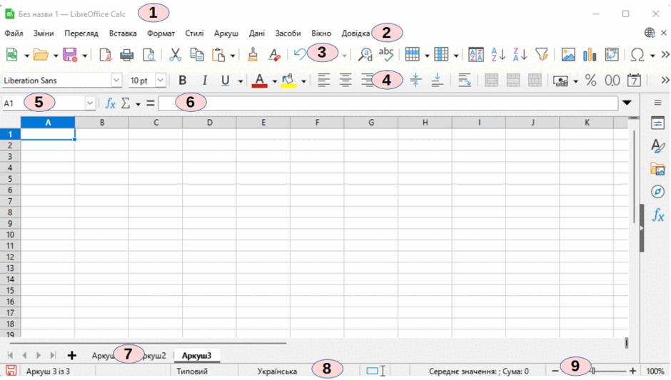Insert chart icon

pyautogui.click(x=590, y=55)
